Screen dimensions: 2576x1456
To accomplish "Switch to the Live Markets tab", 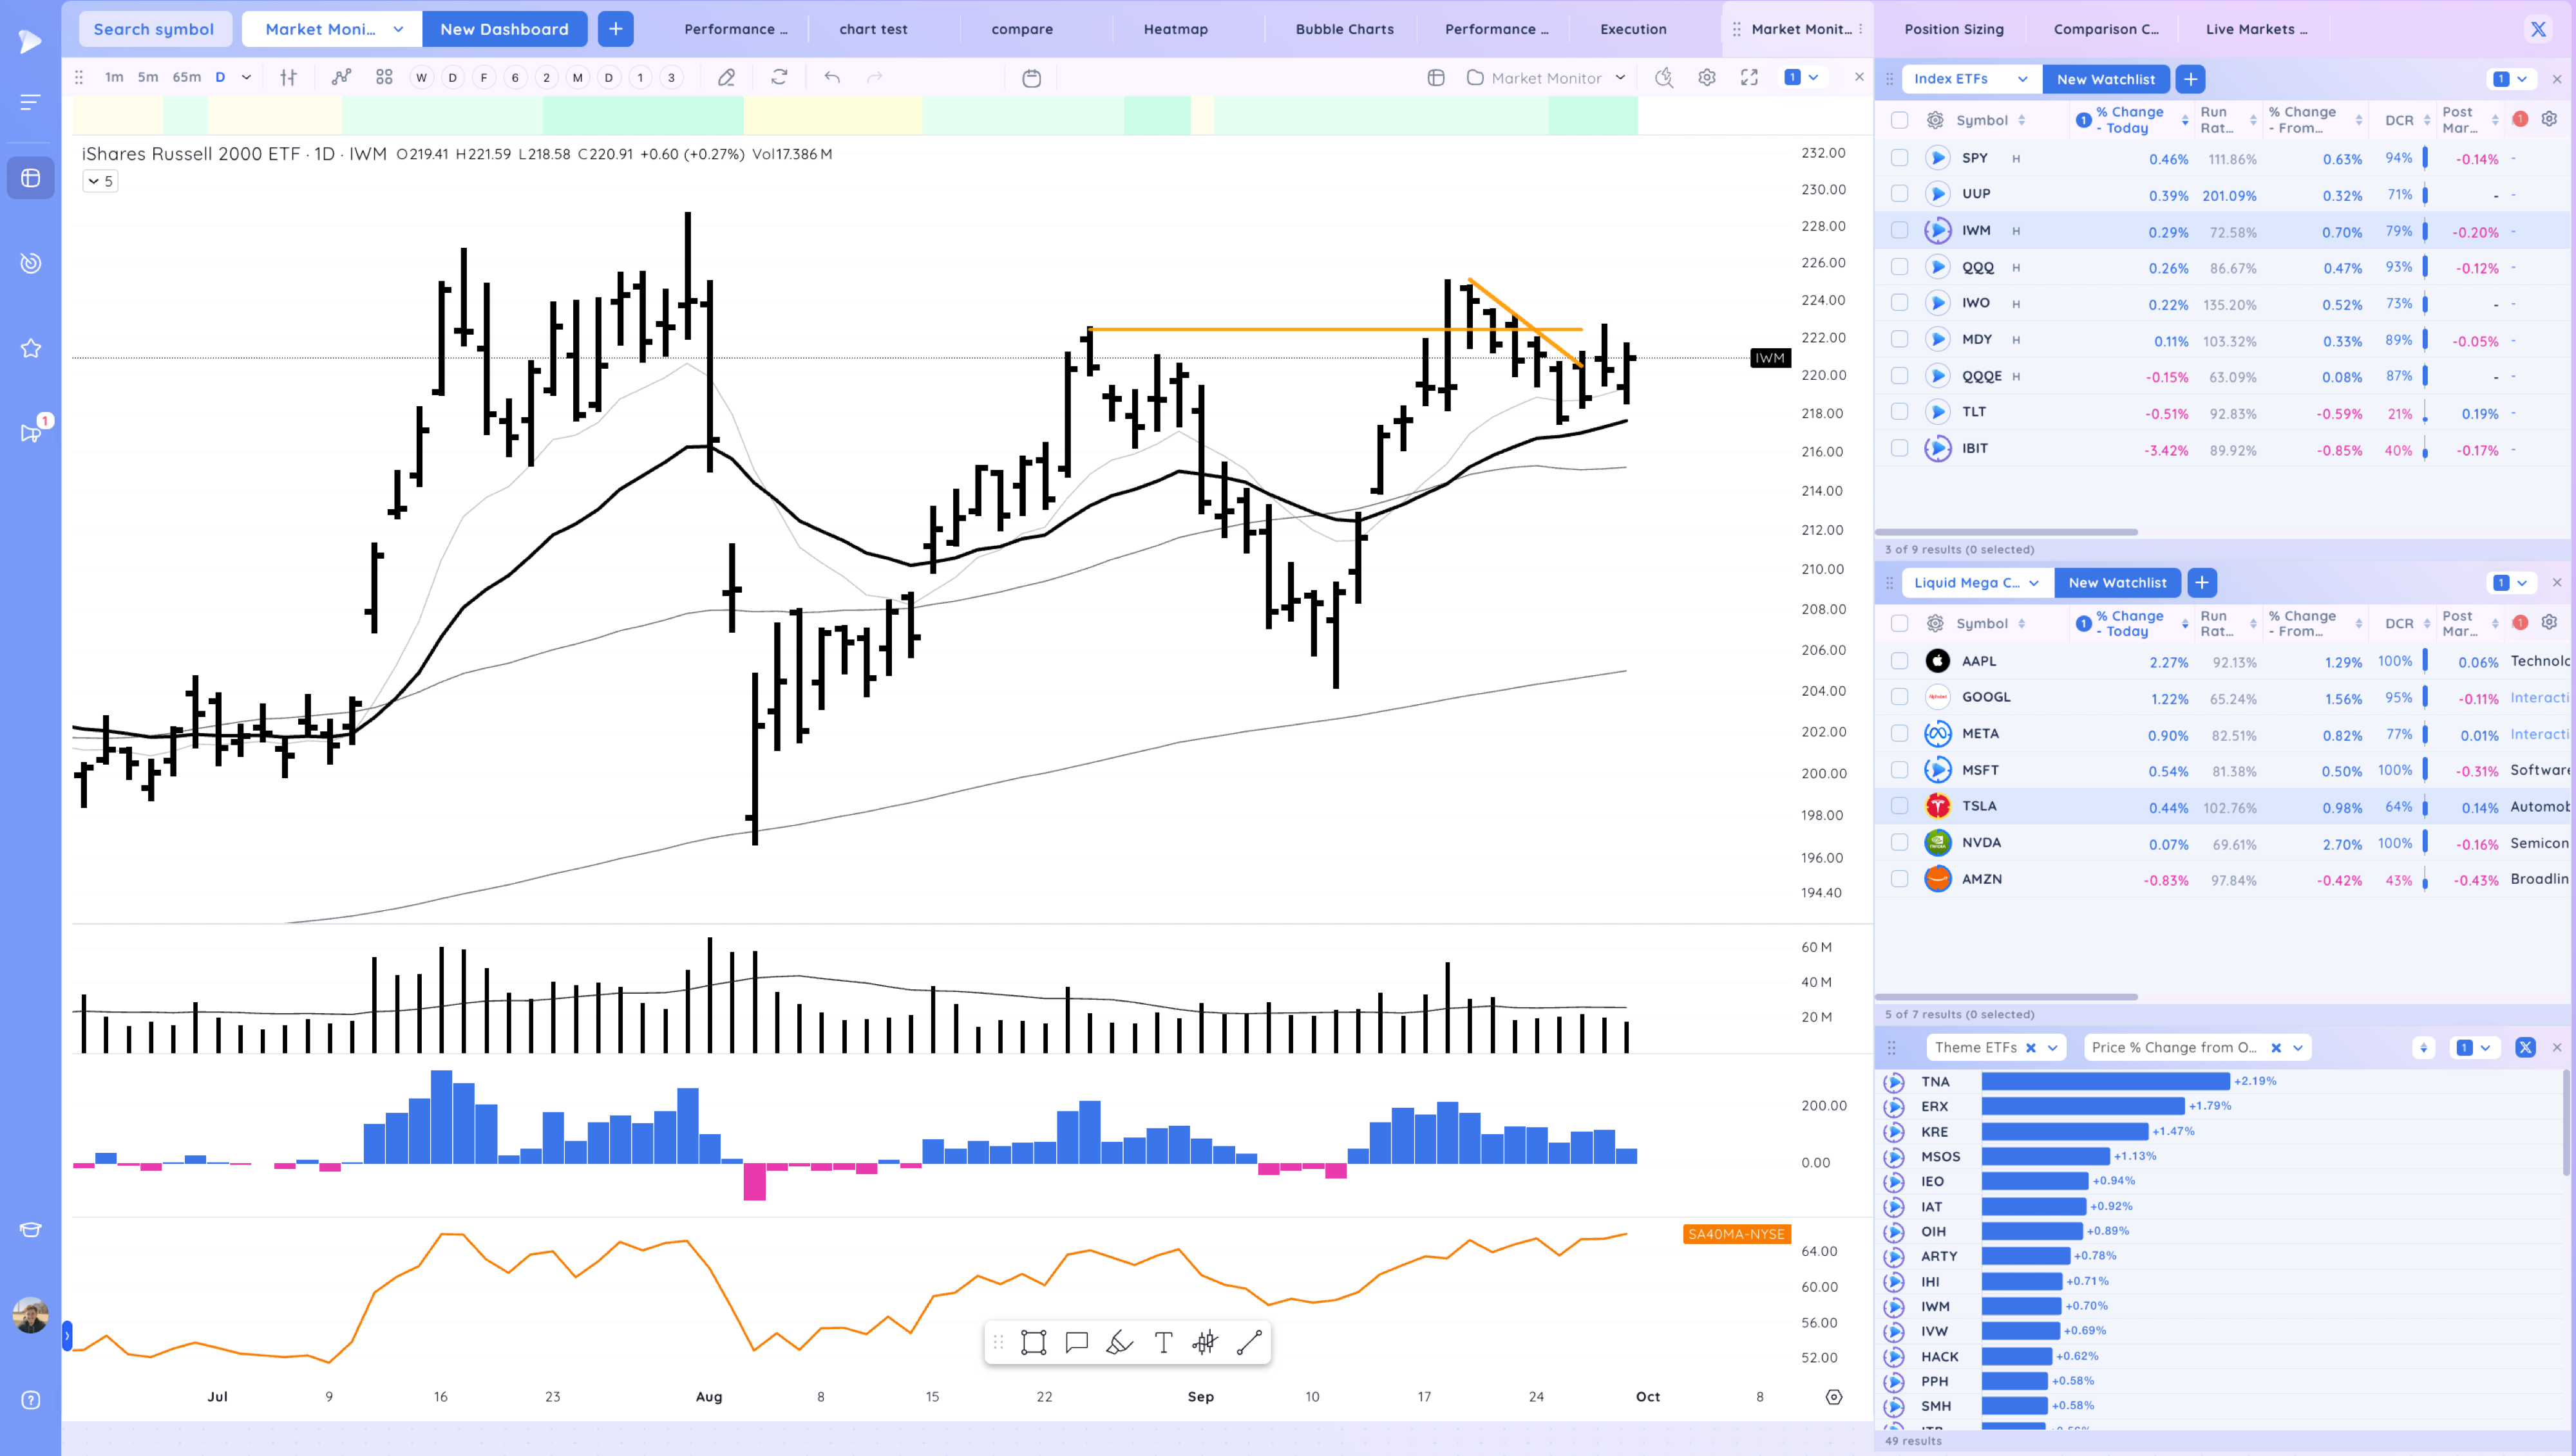I will point(2256,29).
